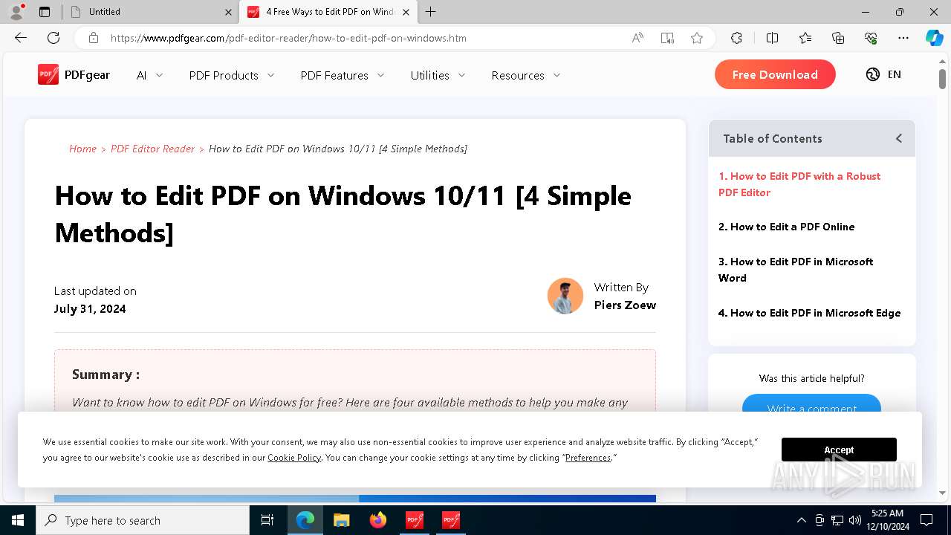Viewport: 951px width, 535px height.
Task: Open second PDFgear taskbar app
Action: [x=451, y=520]
